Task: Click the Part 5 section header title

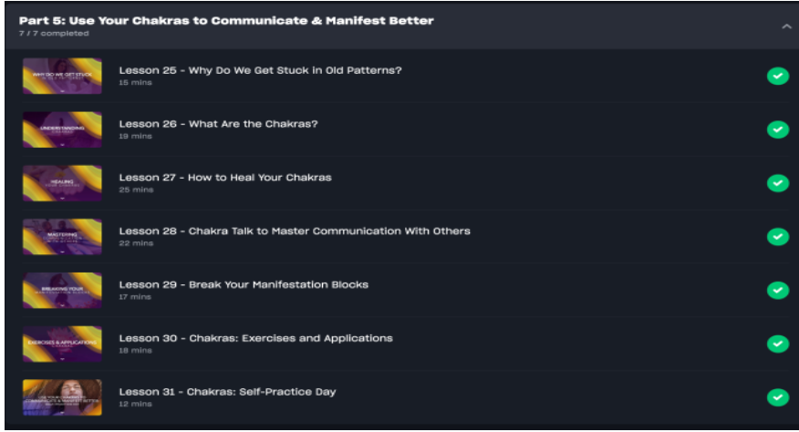Action: (226, 20)
